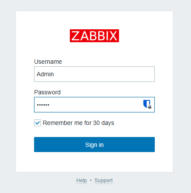
Task: Click the masked password dots
Action: [43, 105]
